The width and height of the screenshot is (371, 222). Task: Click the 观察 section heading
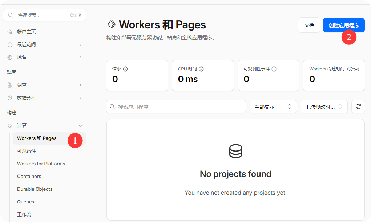(x=11, y=72)
